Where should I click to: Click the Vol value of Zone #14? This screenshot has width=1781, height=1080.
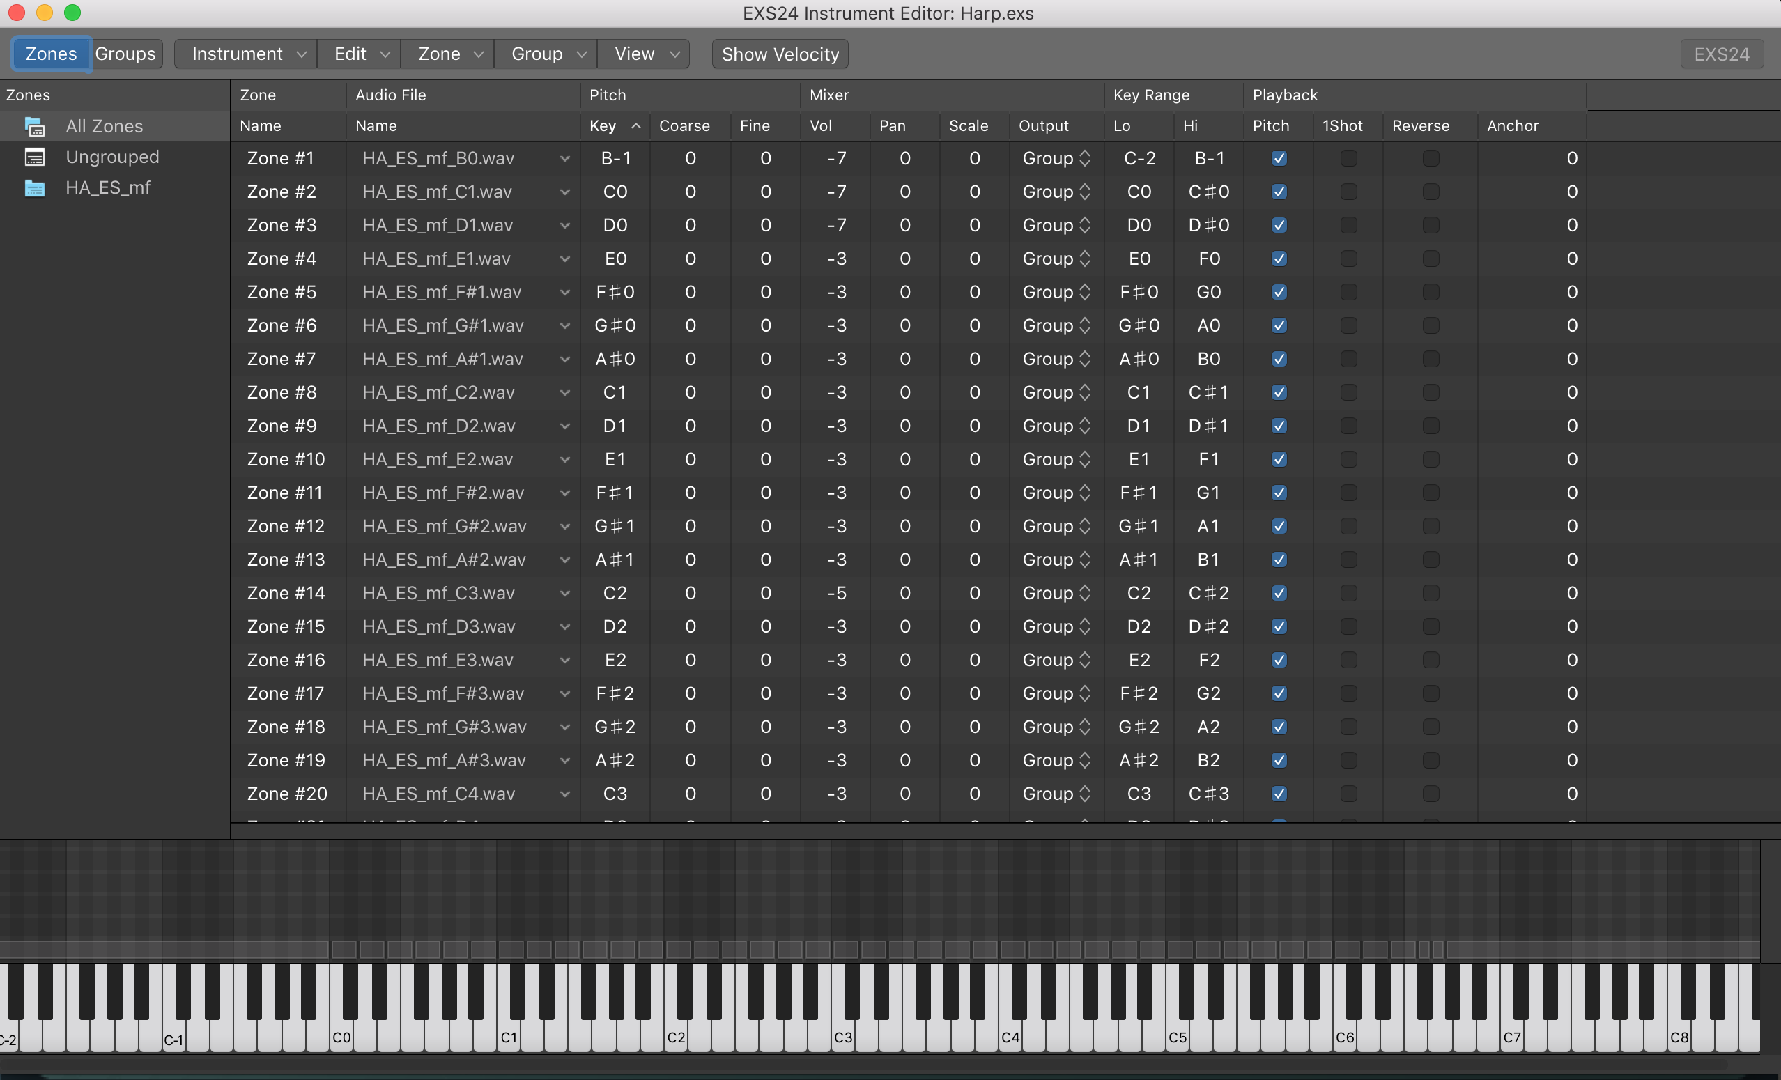[836, 593]
